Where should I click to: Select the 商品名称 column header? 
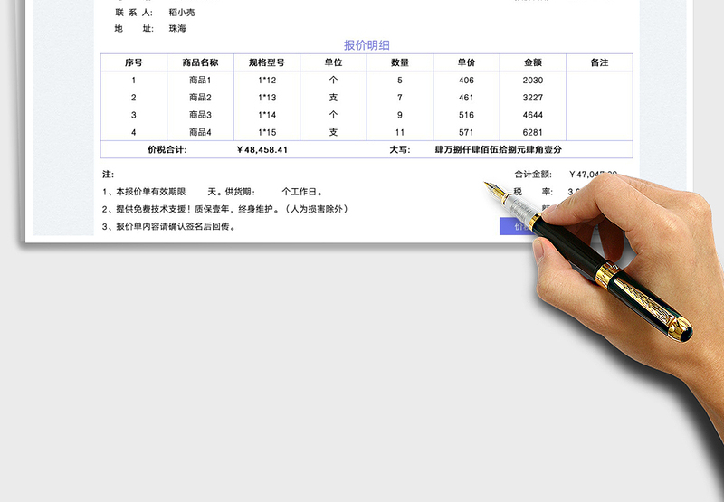[x=200, y=62]
